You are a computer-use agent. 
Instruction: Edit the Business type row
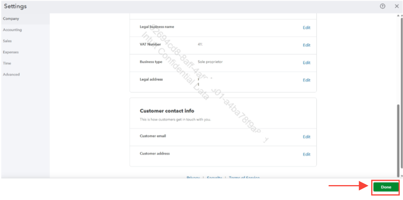(x=306, y=62)
